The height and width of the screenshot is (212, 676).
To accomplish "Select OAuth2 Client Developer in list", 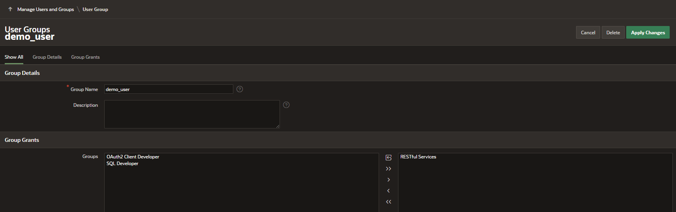I will (x=133, y=157).
